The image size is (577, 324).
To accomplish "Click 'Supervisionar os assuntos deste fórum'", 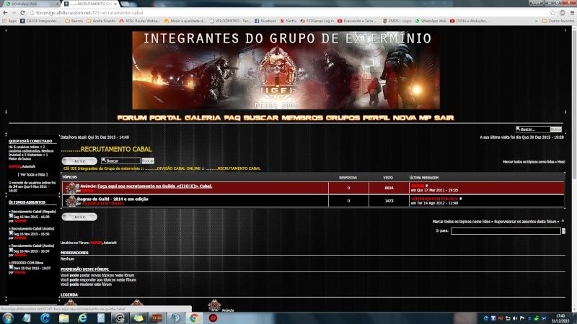I will point(526,222).
